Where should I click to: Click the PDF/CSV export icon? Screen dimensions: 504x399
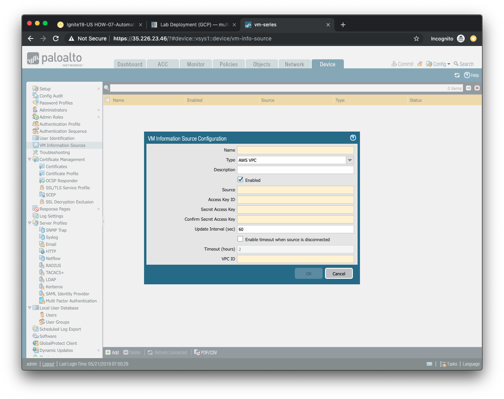197,352
